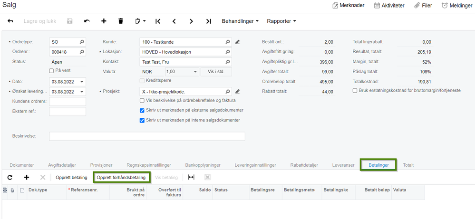Click the Vis betaling button
The image size is (475, 219).
166,178
